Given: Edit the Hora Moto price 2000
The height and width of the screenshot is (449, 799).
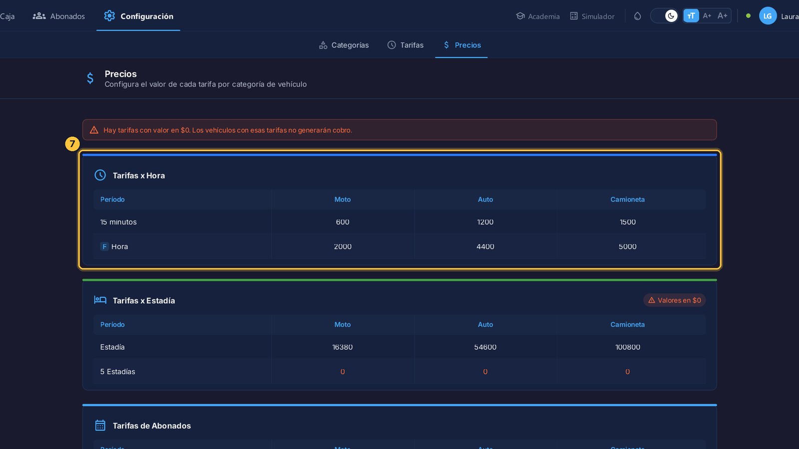Looking at the screenshot, I should (343, 246).
